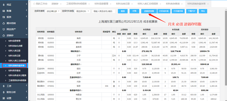This screenshot has height=101, width=227.
Task: Click the 期末结转 icon in sidebar
Action: coord(4,23)
